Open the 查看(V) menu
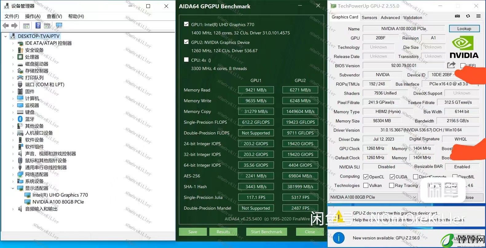486x248 pixels. click(x=54, y=16)
